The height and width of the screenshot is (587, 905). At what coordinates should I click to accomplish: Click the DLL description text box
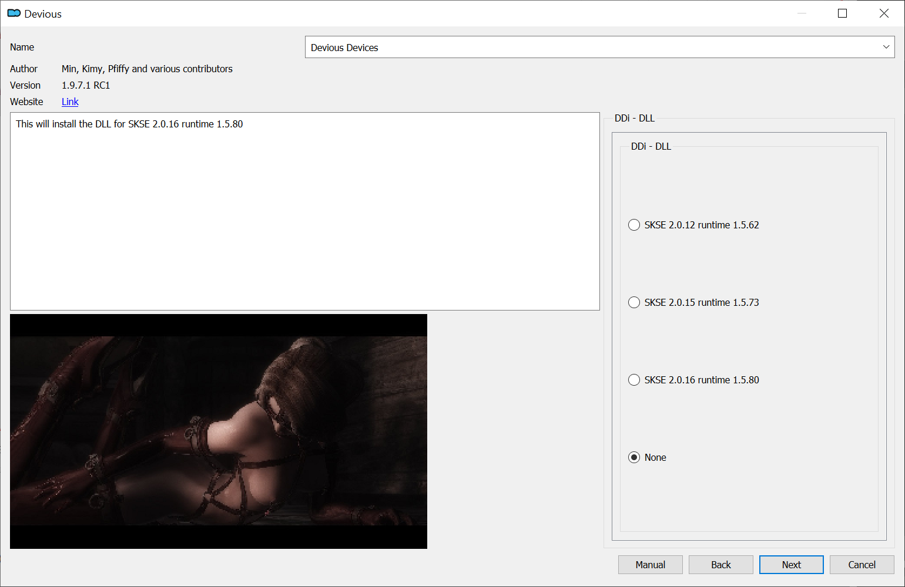coord(305,211)
